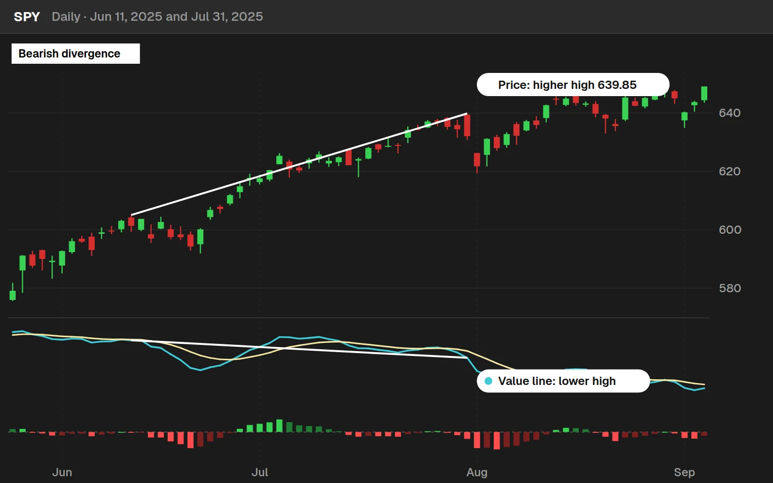The height and width of the screenshot is (483, 773).
Task: Click the Jul month axis label
Action: pos(259,472)
